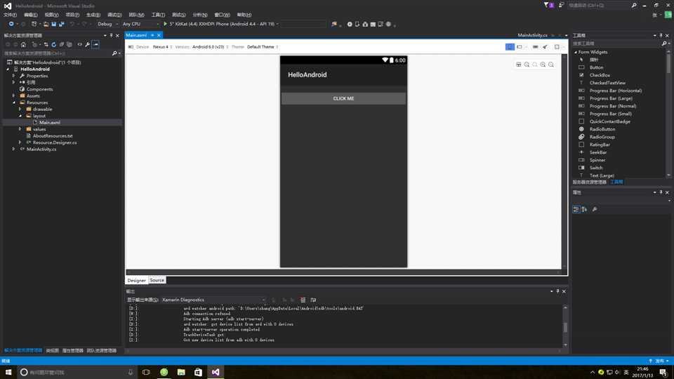This screenshot has height=379, width=674.
Task: Expand the drawable folder
Action: tap(20, 109)
